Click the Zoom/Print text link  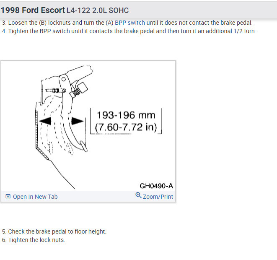pos(158,197)
